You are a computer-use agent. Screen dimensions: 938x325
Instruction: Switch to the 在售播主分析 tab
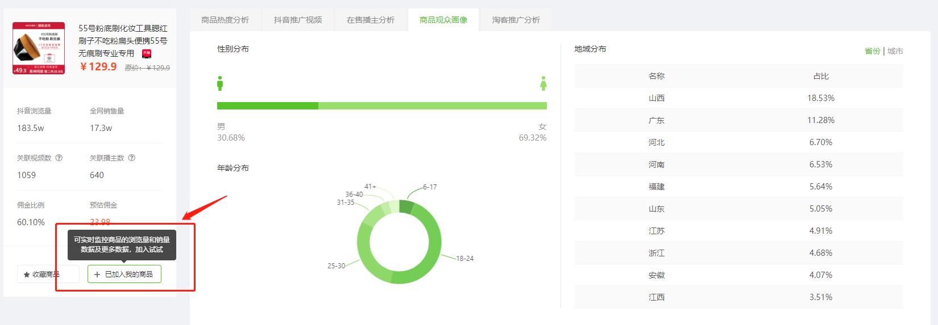(x=371, y=20)
